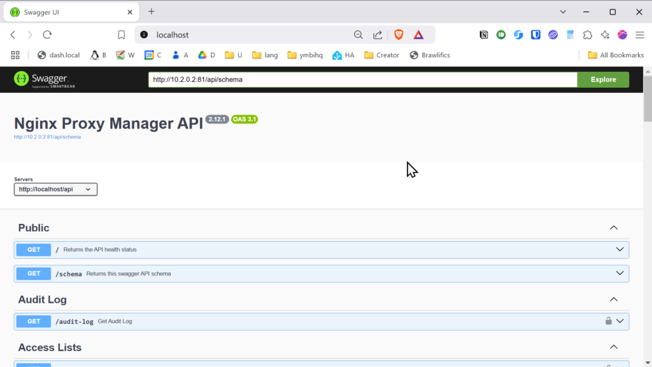
Task: Open the Bitwarden shield extension
Action: tap(535, 35)
